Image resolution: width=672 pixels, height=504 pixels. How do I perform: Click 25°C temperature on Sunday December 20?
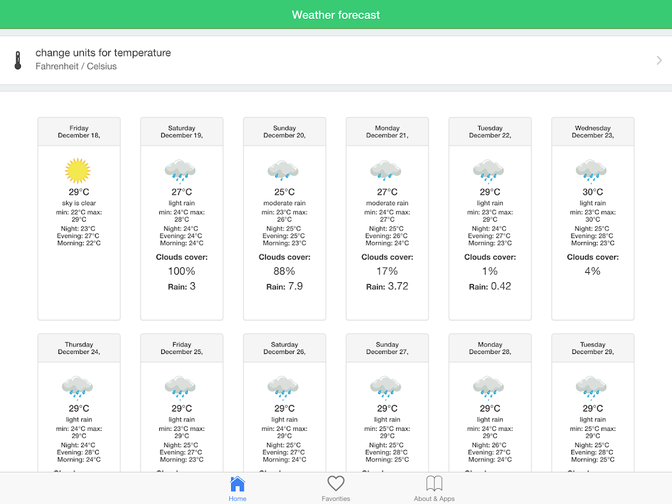pyautogui.click(x=285, y=192)
